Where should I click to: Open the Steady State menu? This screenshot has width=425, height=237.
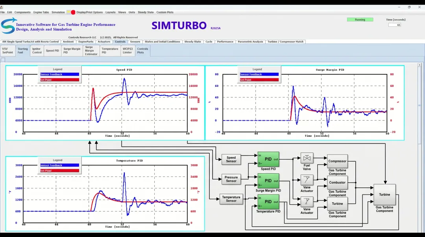click(x=146, y=12)
